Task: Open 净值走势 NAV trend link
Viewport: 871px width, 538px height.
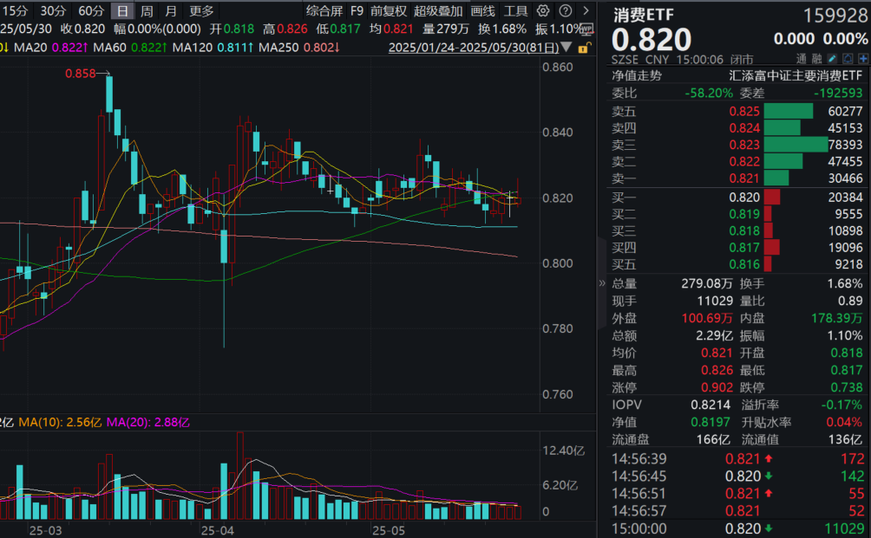Action: [x=636, y=75]
